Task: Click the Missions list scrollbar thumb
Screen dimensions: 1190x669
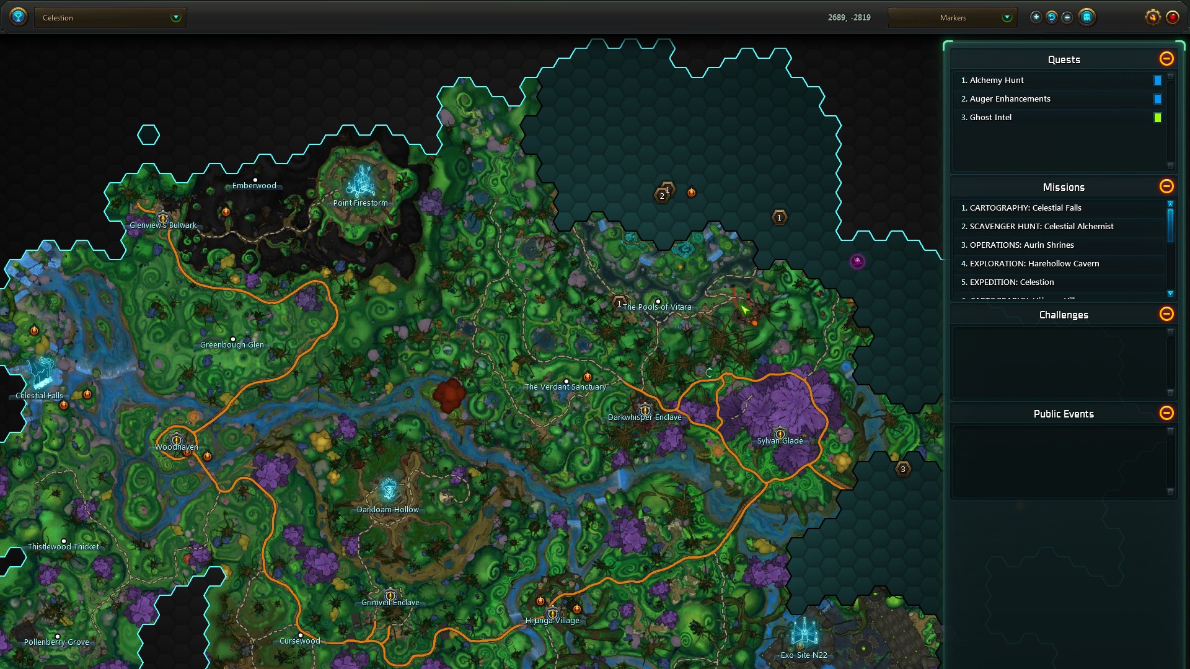Action: pos(1170,225)
